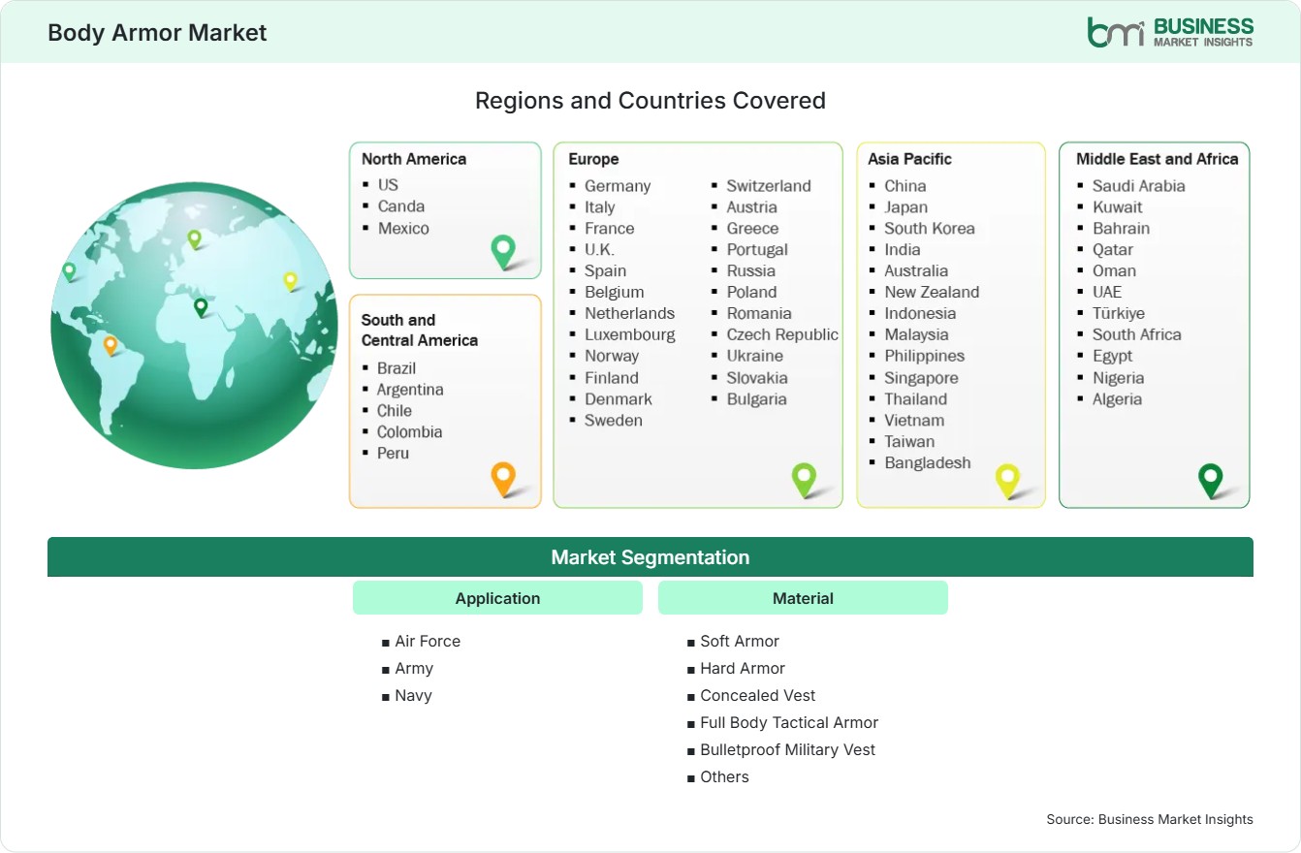Click 'Full Body Tactical Armor' under Material

[x=789, y=722]
